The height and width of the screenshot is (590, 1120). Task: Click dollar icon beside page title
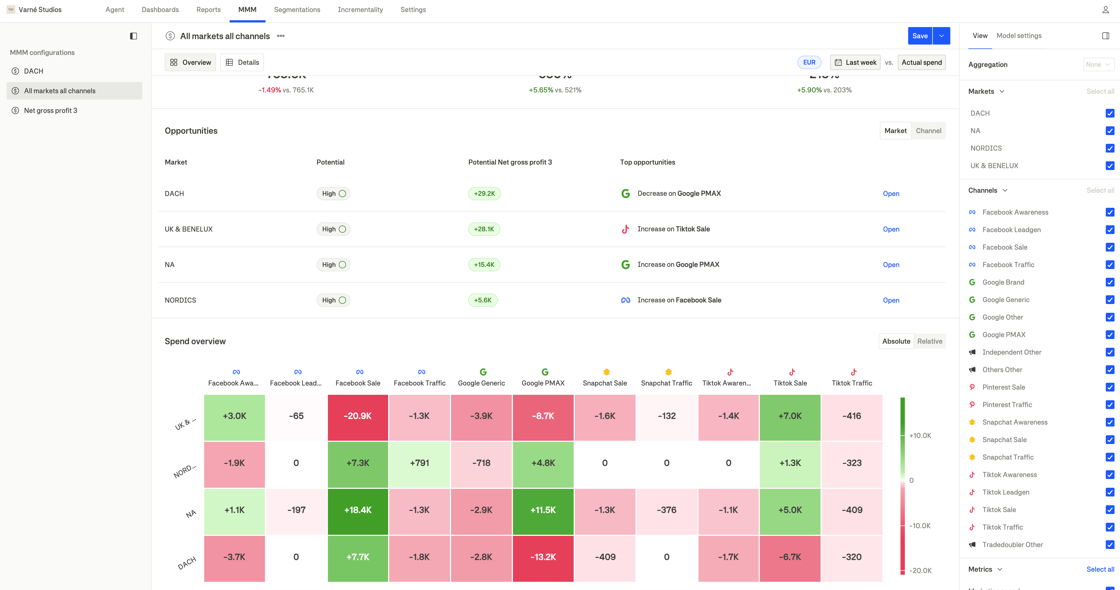(x=170, y=36)
